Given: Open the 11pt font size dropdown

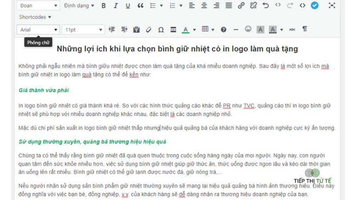Looking at the screenshot, I should (x=83, y=30).
